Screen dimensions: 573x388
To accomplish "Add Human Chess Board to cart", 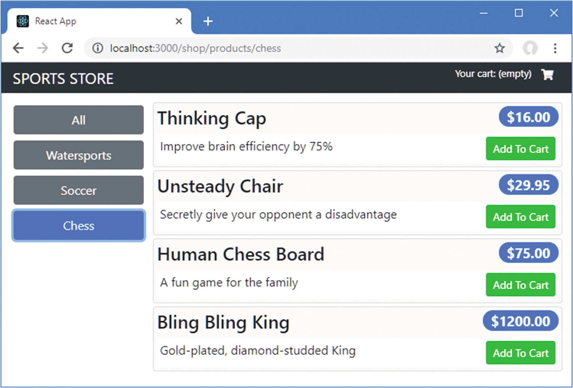I will pos(521,285).
